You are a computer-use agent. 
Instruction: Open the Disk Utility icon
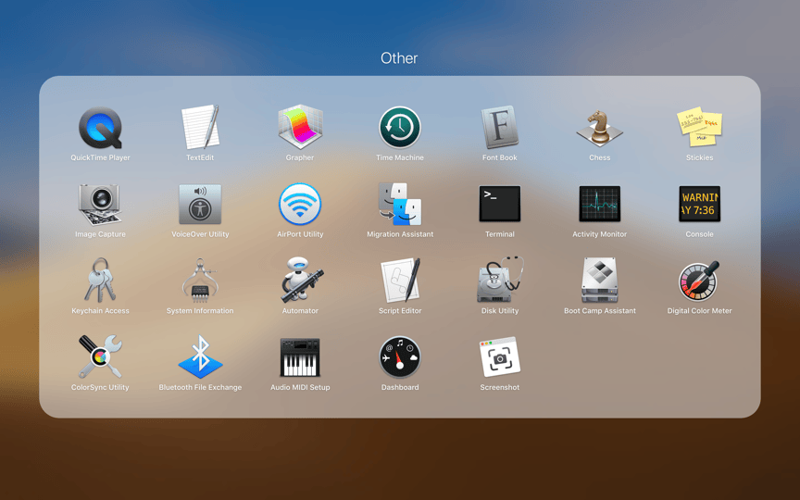(500, 281)
